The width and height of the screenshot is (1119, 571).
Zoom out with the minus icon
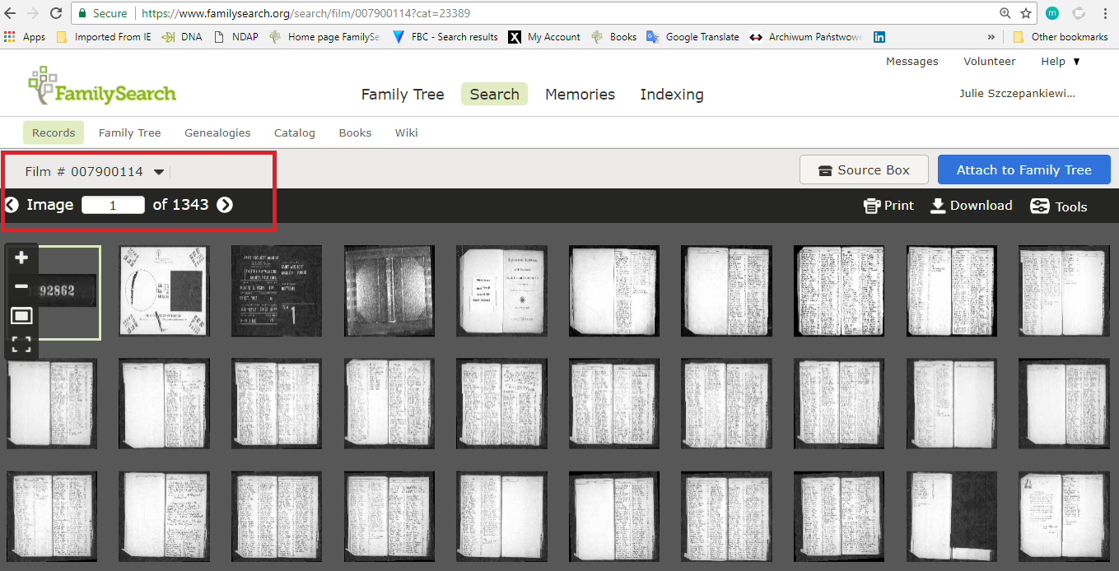pos(21,287)
